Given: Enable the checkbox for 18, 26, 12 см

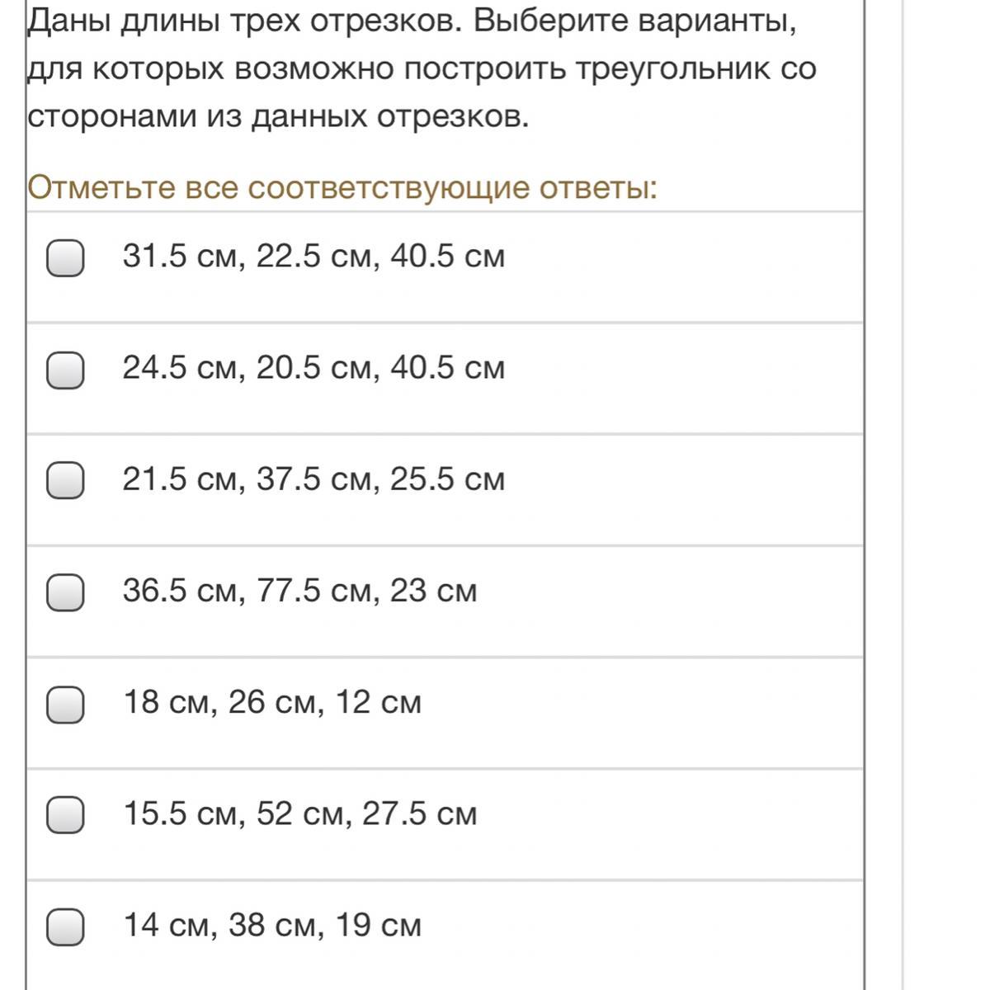Looking at the screenshot, I should pyautogui.click(x=65, y=704).
